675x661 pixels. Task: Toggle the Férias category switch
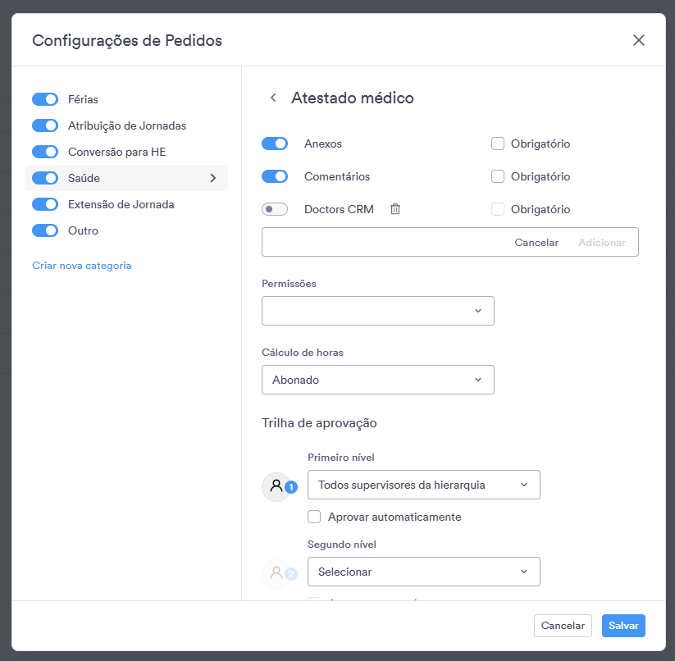(45, 99)
